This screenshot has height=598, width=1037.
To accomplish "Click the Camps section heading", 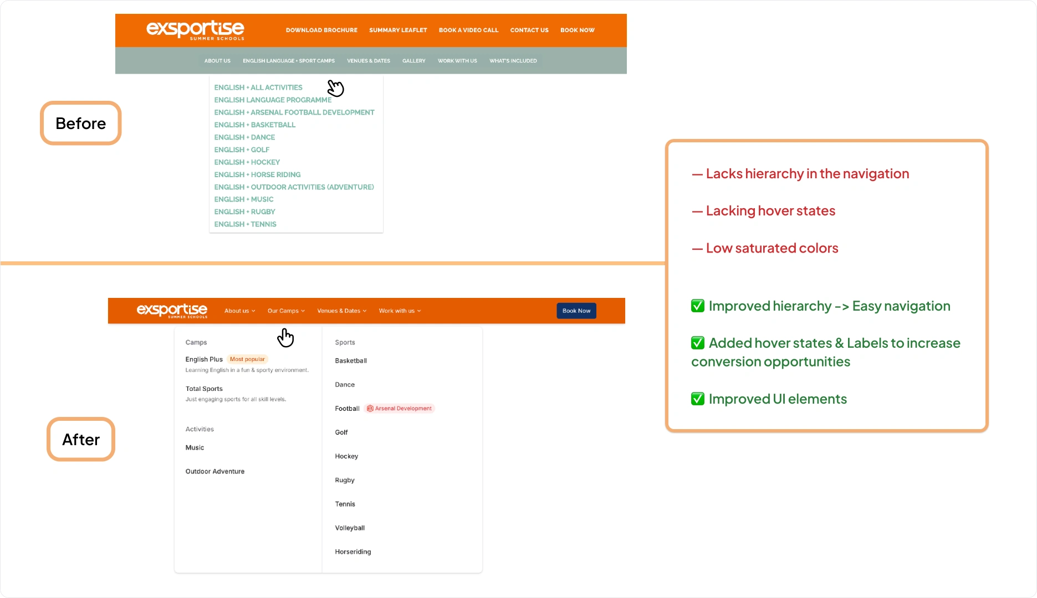I will [x=196, y=343].
